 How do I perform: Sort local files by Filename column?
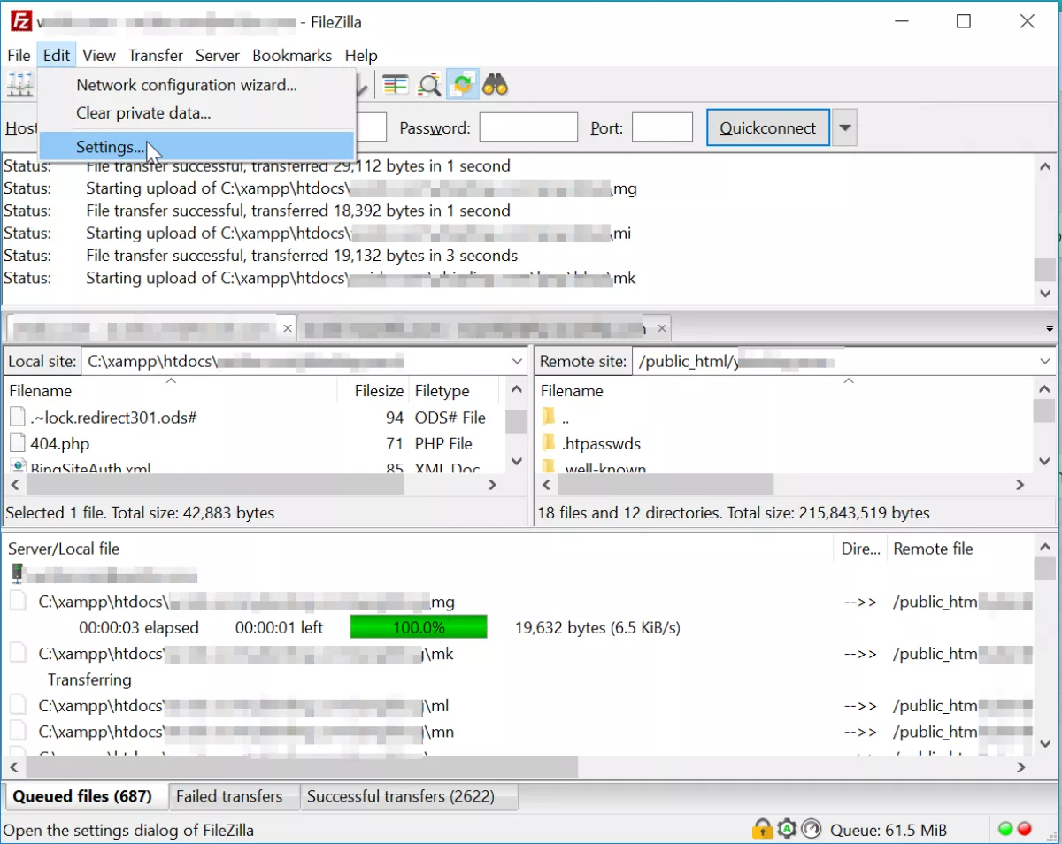172,390
